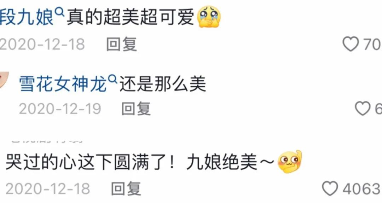The width and height of the screenshot is (382, 203).
Task: Click the 2020-12-19 date stamp
Action: (x=60, y=109)
